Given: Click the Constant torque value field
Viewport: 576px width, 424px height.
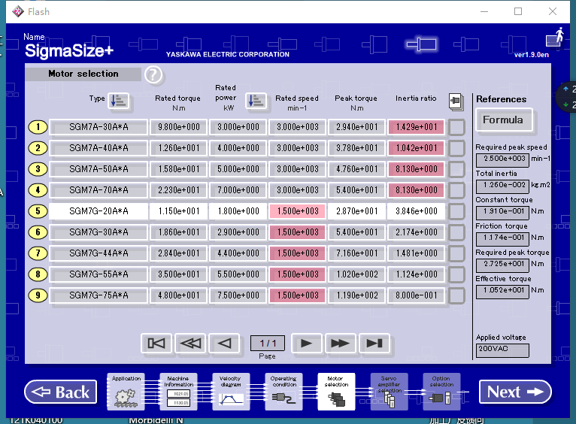Looking at the screenshot, I should click(502, 213).
